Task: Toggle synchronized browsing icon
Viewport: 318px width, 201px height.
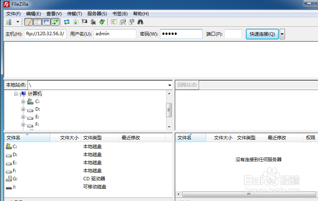Action: coord(132,22)
